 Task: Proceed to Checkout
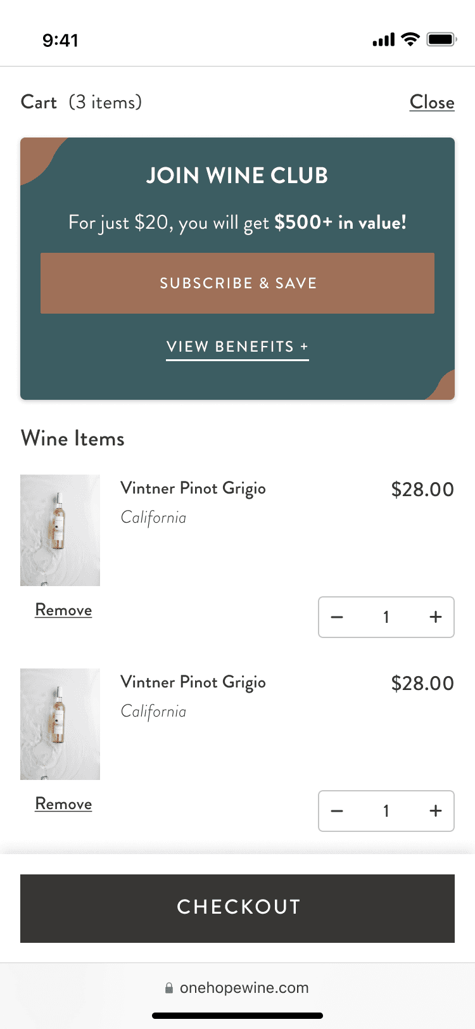(x=237, y=908)
